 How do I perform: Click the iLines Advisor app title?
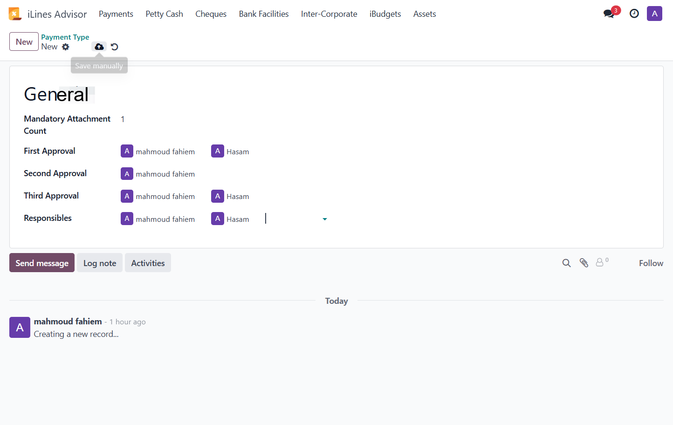(57, 14)
